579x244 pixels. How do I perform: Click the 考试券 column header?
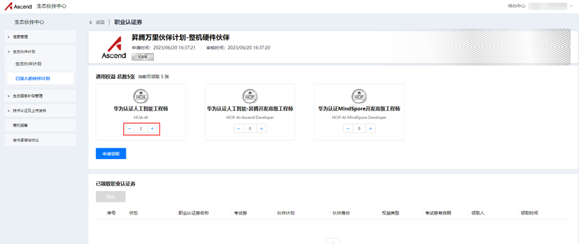(x=240, y=213)
